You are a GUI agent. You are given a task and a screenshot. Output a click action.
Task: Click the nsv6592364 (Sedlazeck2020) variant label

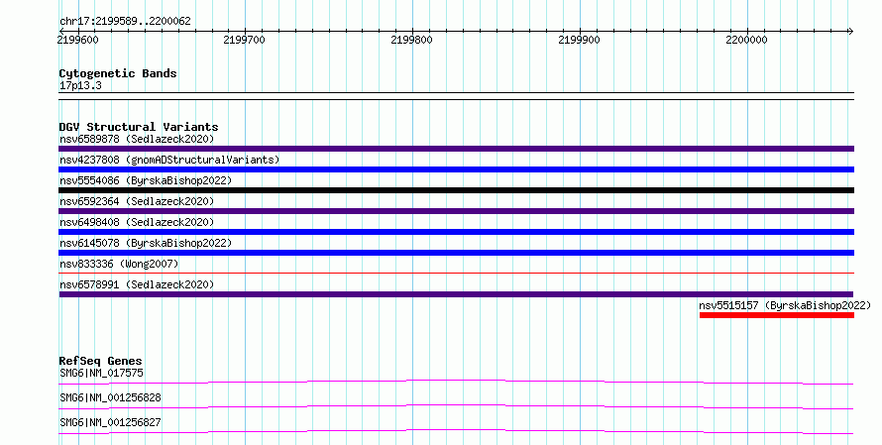137,201
